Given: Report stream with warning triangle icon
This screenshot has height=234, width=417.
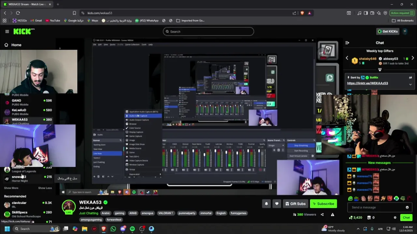Looking at the screenshot, I should point(333,214).
